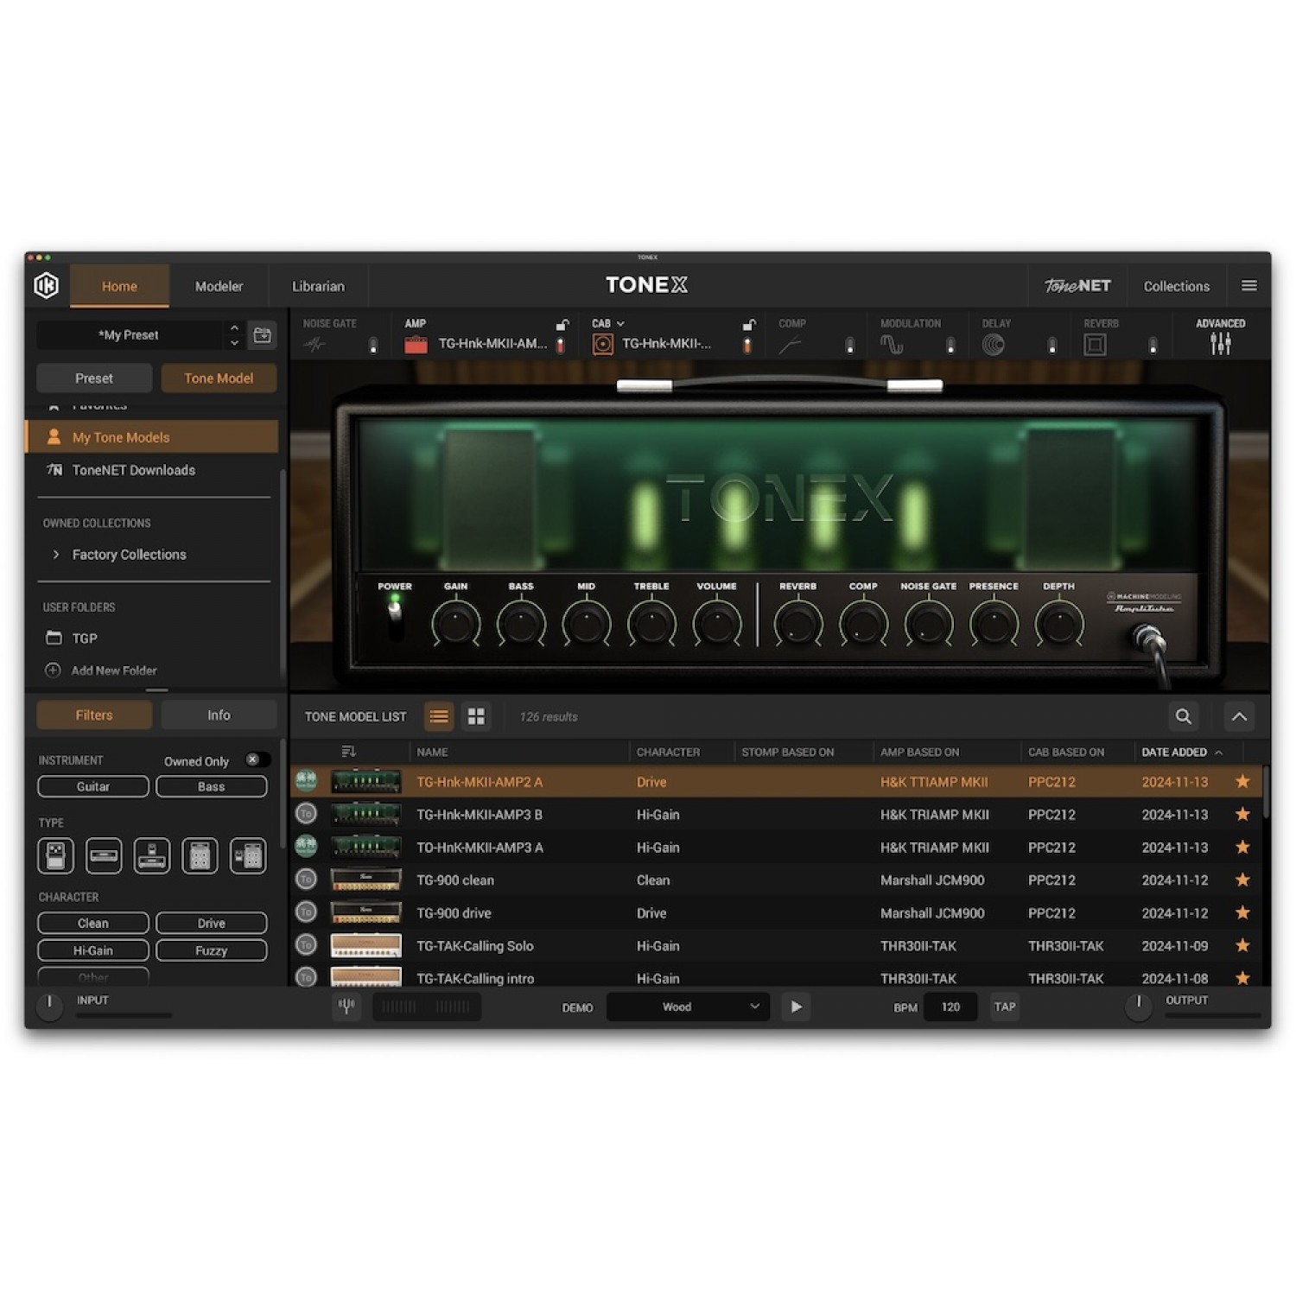This screenshot has width=1296, height=1296.
Task: Switch to the Modeler tab
Action: tap(219, 286)
